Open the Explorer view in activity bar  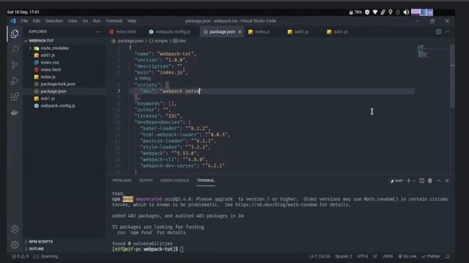coord(15,34)
